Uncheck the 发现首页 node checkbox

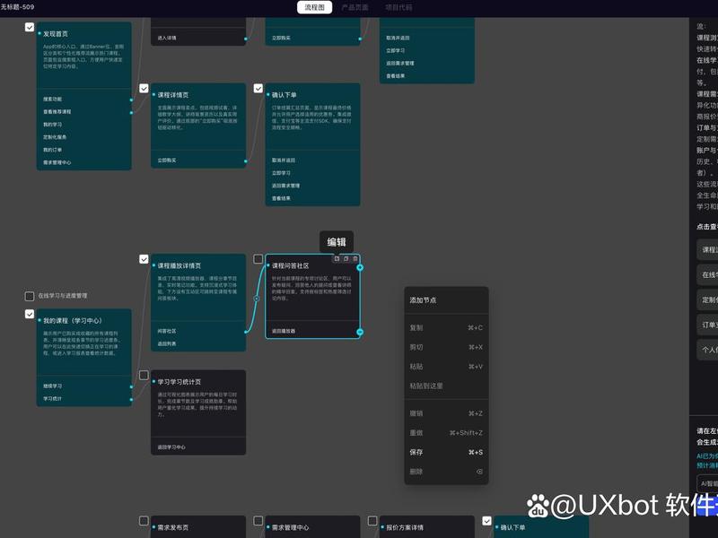click(30, 28)
